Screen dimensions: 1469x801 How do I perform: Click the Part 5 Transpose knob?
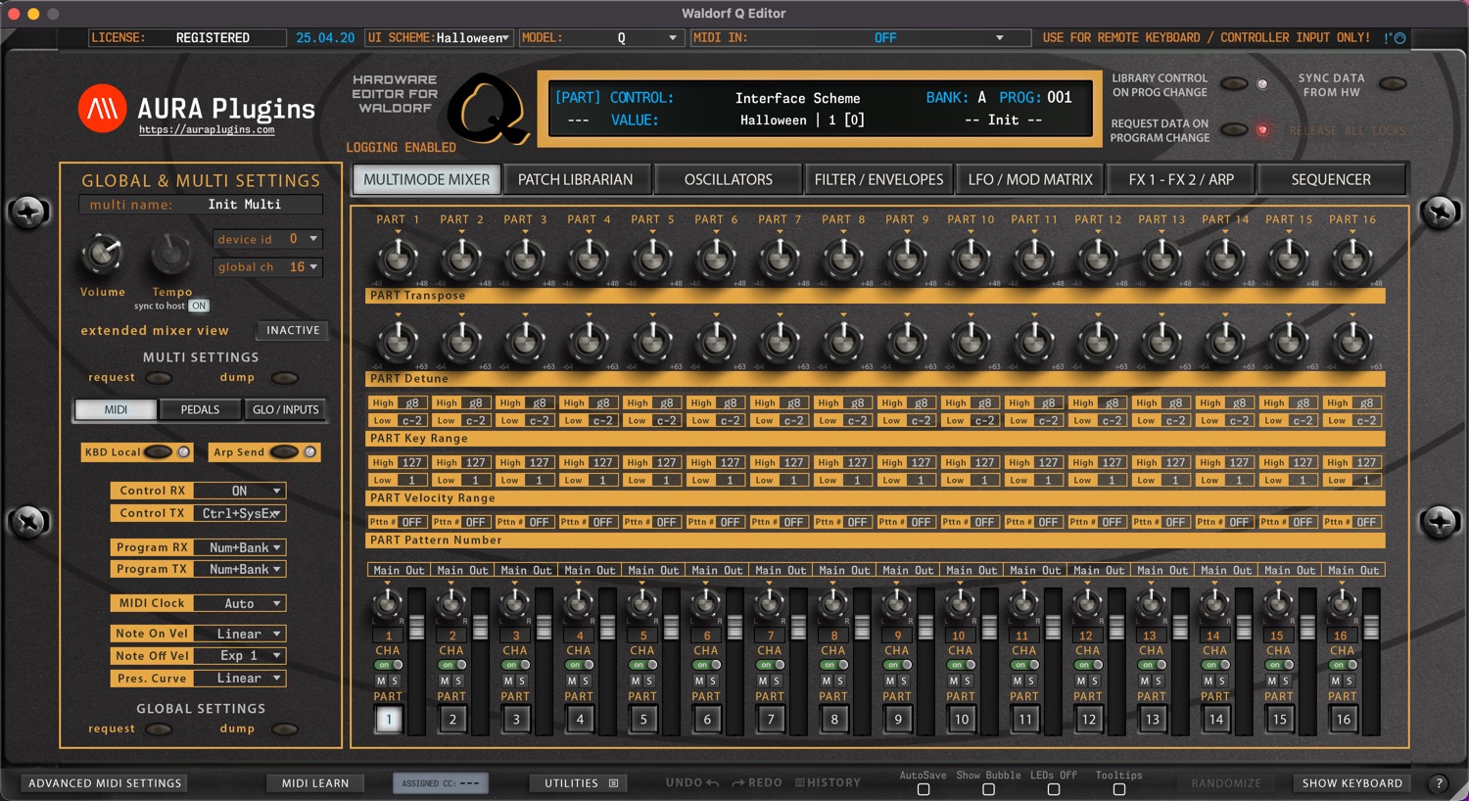pos(652,259)
